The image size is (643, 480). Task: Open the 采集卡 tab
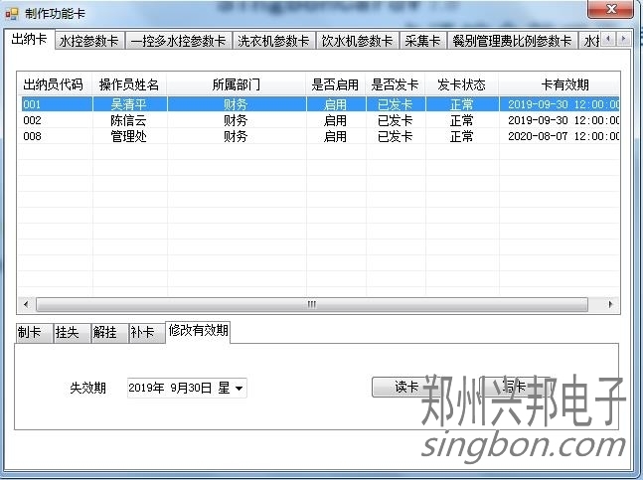tap(422, 42)
